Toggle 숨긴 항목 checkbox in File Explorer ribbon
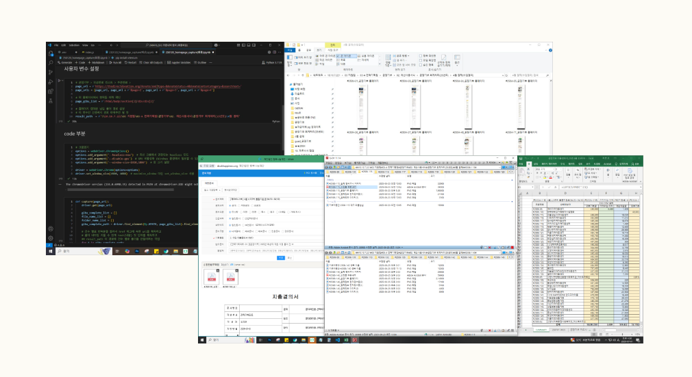This screenshot has height=377, width=692. pyautogui.click(x=426, y=65)
